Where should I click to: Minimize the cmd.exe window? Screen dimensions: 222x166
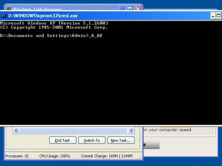point(213,16)
